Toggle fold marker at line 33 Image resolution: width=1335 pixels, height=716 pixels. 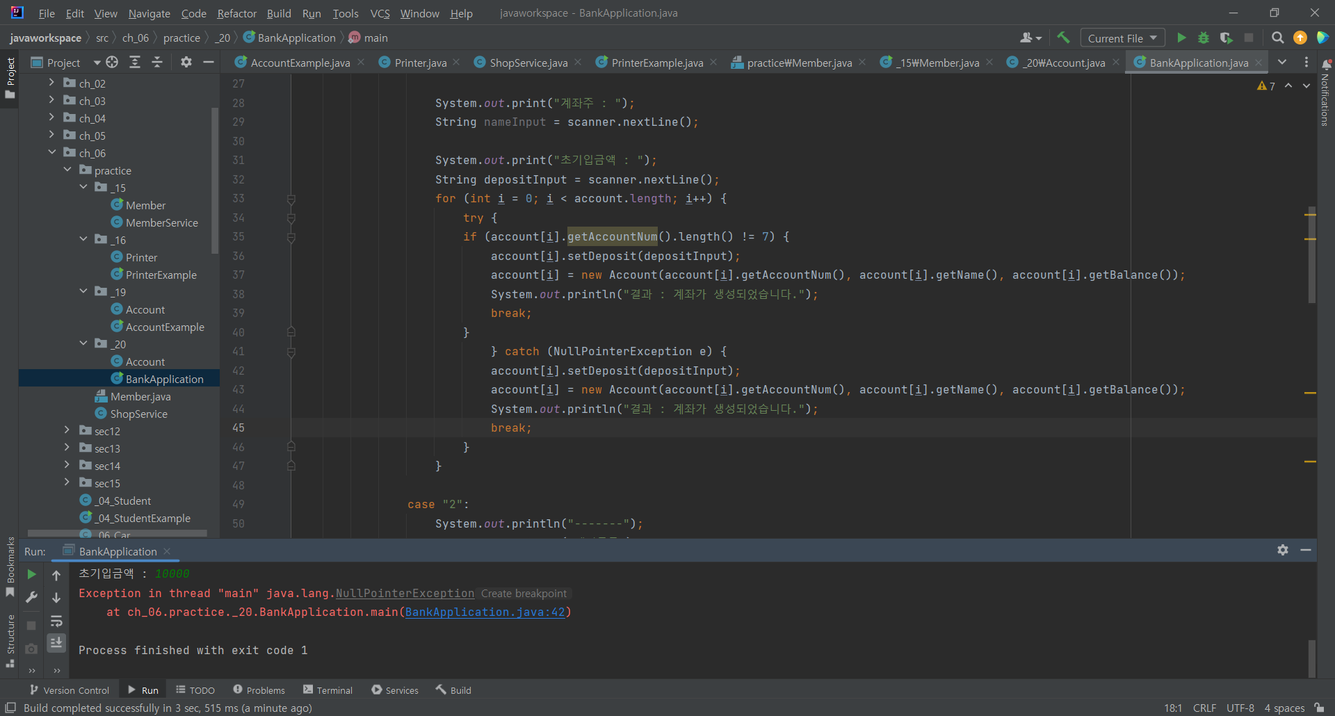[x=291, y=199]
